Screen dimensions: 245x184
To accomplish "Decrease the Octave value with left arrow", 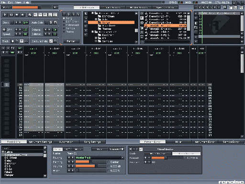I will tap(45, 30).
